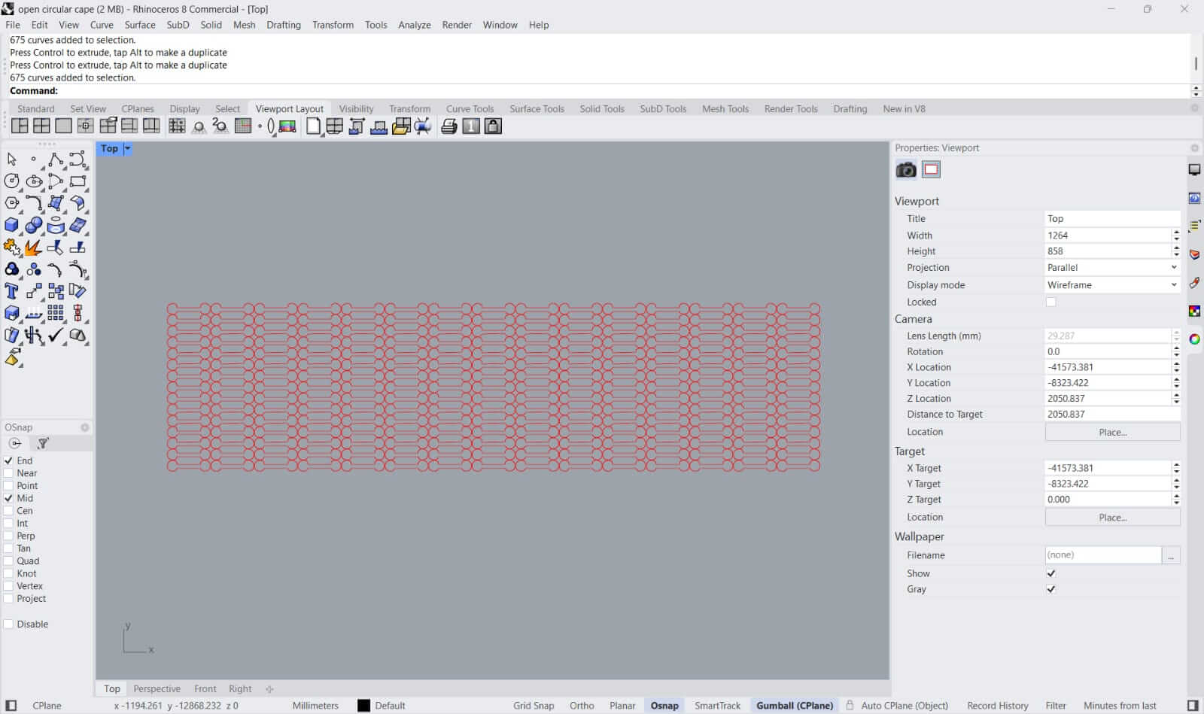Select the Rectangle drawing tool
1204x714 pixels.
78,181
